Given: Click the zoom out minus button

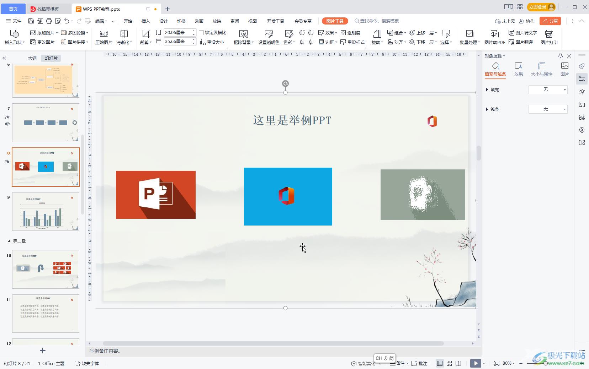Looking at the screenshot, I should (521, 363).
